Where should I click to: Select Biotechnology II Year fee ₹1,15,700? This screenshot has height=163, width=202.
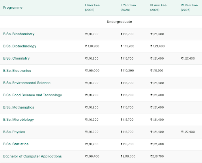coord(127,46)
